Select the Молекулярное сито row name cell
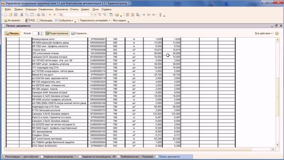 pos(59,39)
